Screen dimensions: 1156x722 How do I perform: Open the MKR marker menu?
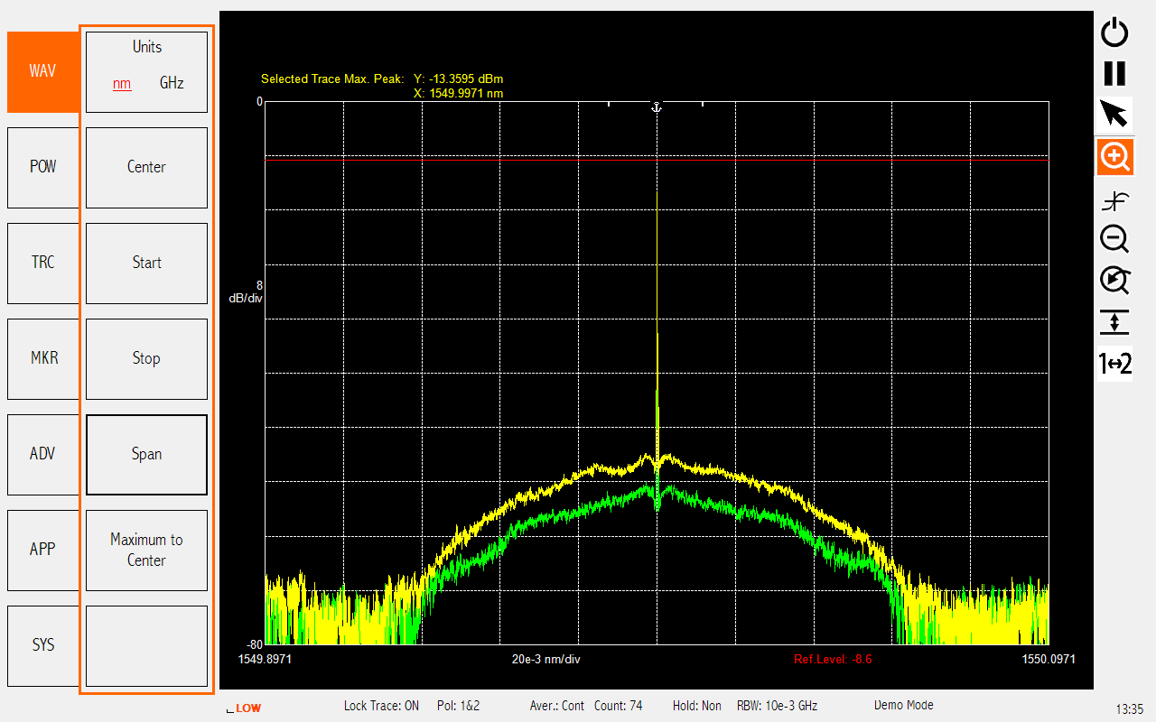pyautogui.click(x=42, y=358)
